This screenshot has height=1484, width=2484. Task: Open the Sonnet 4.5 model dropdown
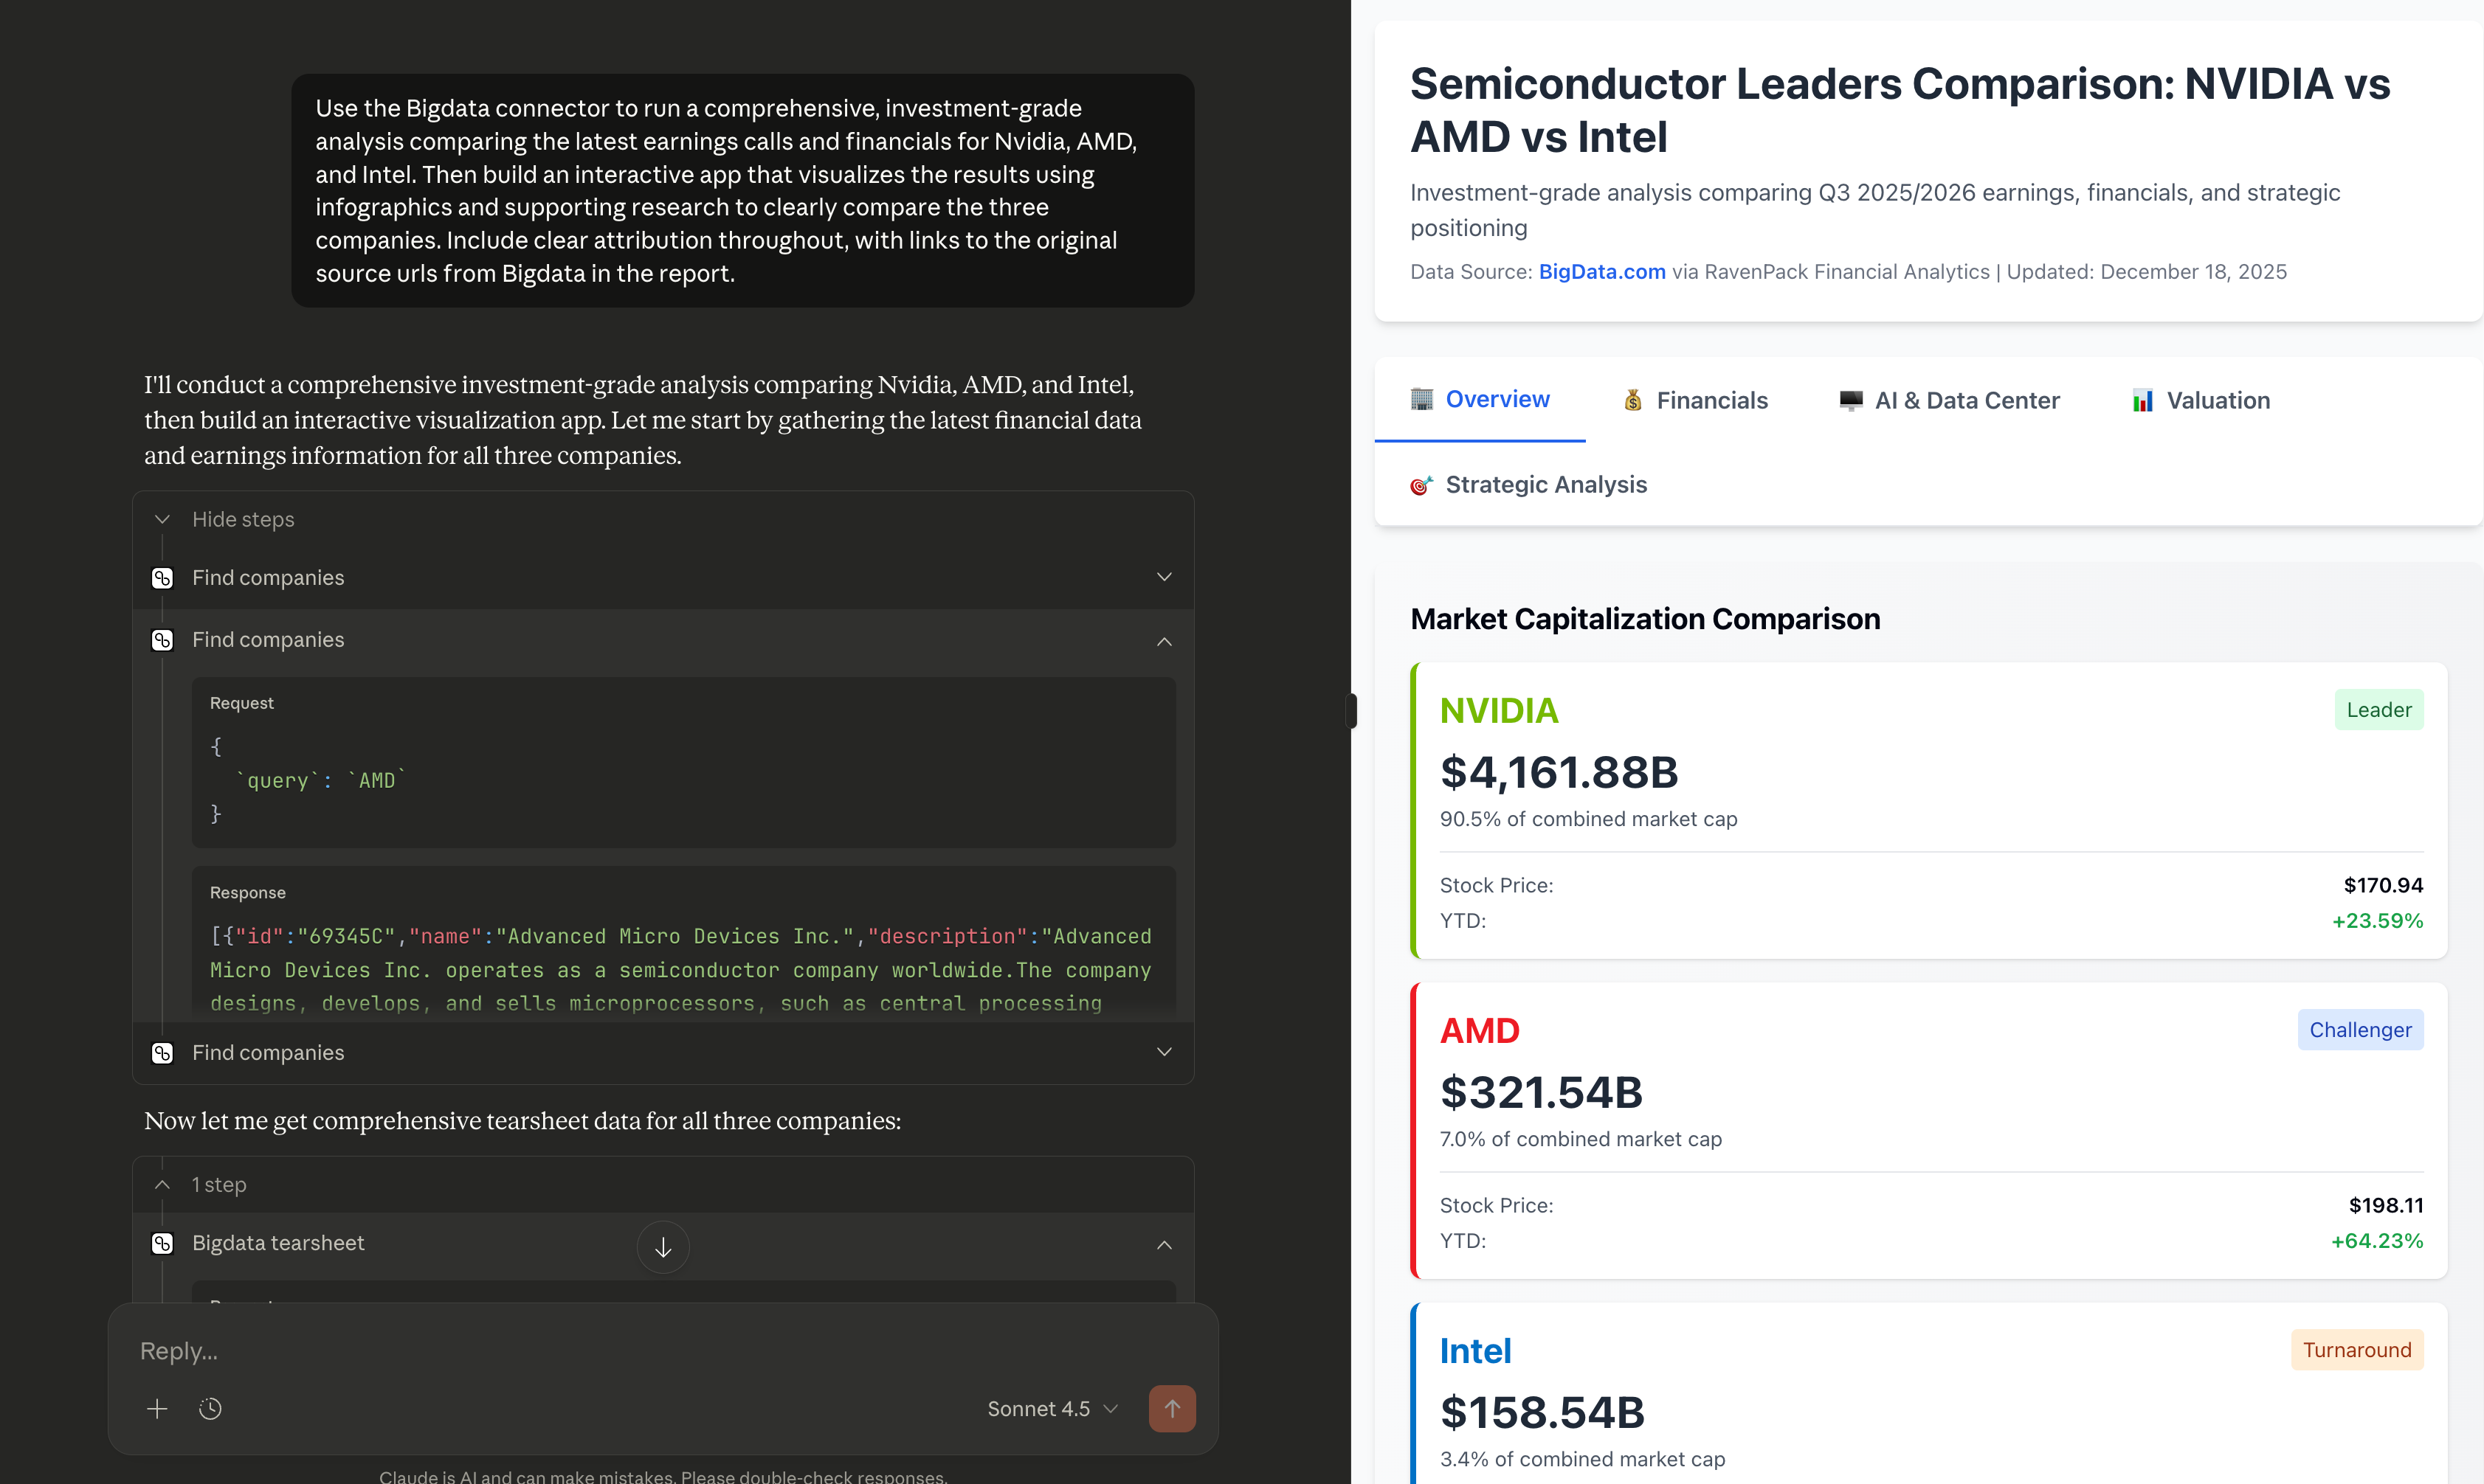[1052, 1408]
